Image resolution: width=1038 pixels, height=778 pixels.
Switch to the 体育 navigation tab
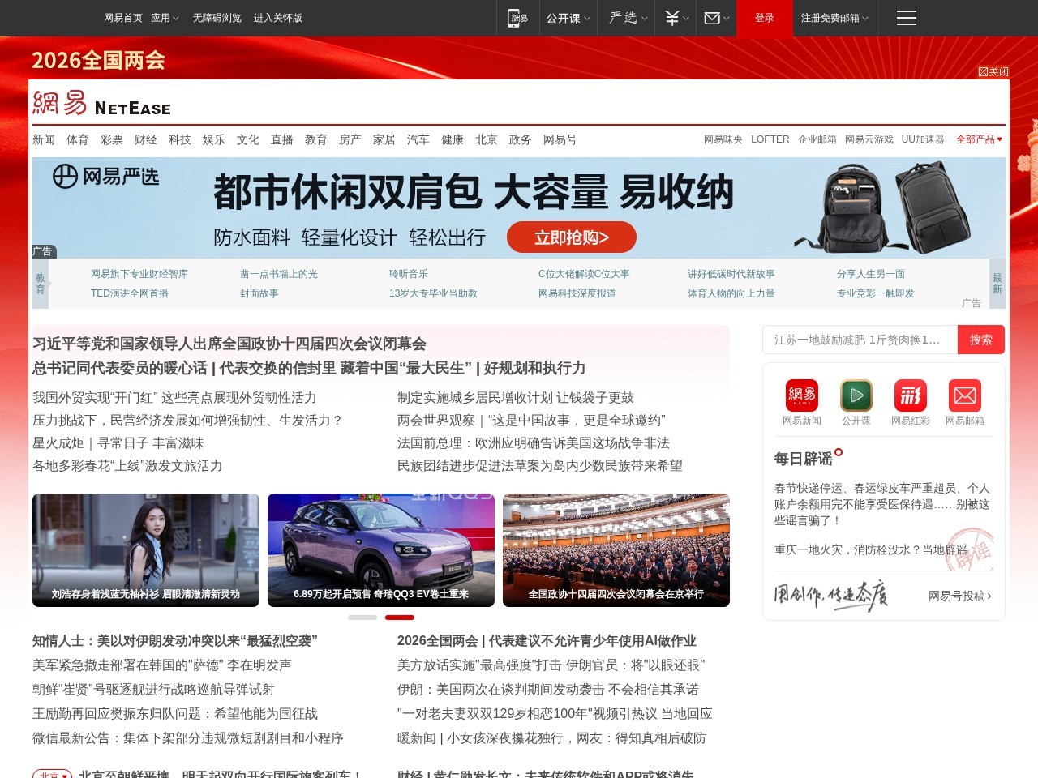click(77, 139)
